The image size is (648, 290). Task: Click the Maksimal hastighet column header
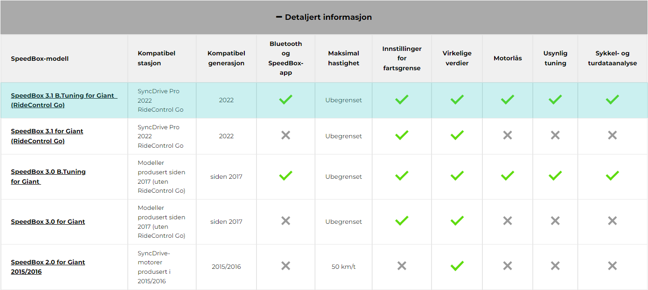click(344, 59)
